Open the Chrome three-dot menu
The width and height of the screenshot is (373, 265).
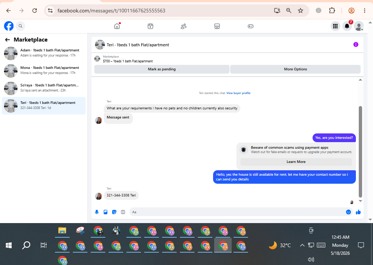[364, 11]
